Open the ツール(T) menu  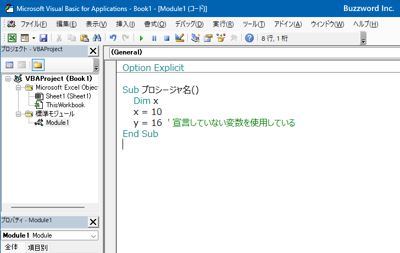coord(254,24)
